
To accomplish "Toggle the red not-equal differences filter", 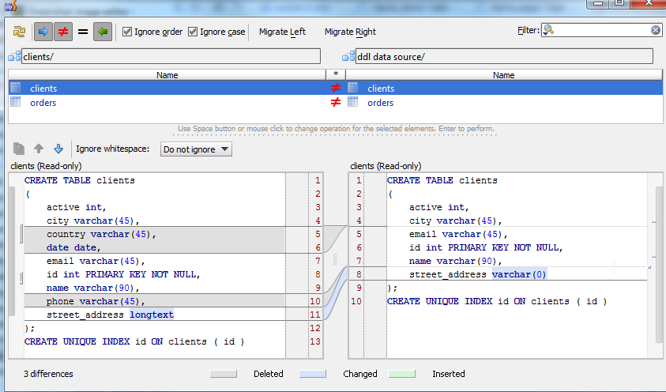I will tap(63, 32).
